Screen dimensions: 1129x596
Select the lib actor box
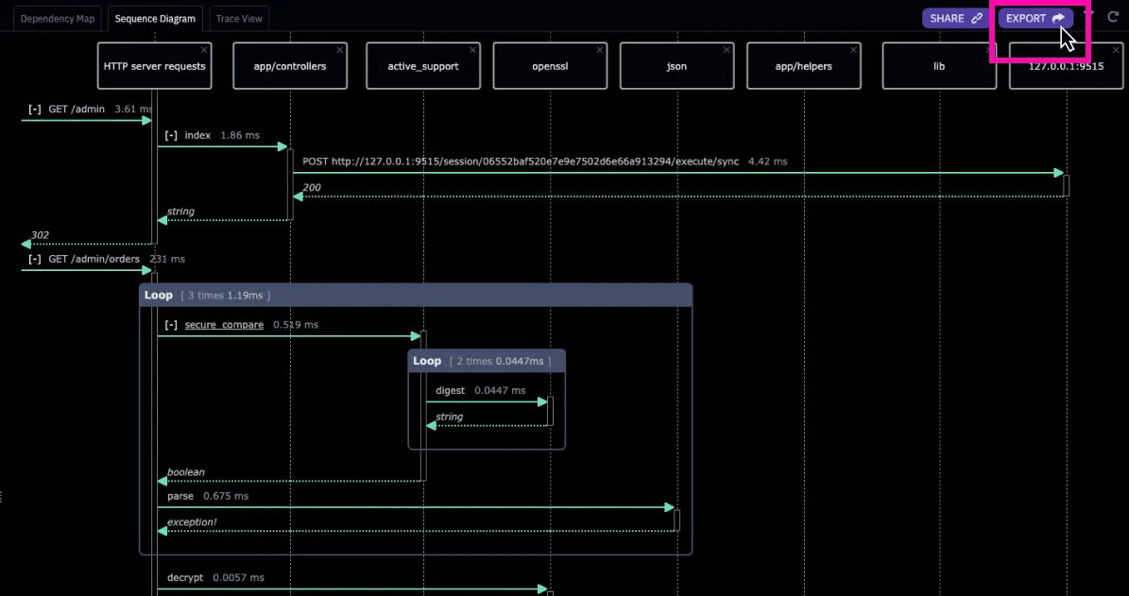click(x=939, y=65)
